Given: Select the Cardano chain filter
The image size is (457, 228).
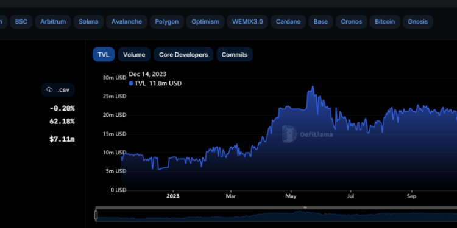Looking at the screenshot, I should click(x=288, y=21).
